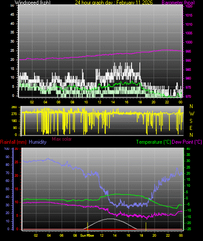This screenshot has height=241, width=203.
Task: Click the 40 temperature scale value
Action: point(188,149)
